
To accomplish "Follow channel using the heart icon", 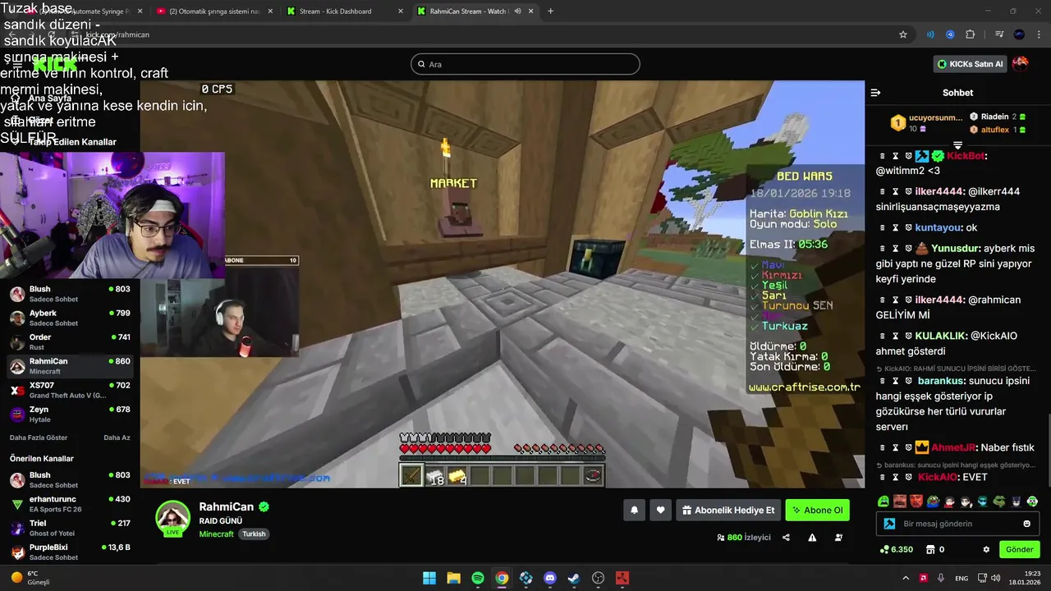I will click(x=660, y=510).
